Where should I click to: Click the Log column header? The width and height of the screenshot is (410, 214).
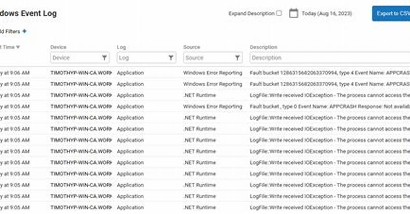[x=121, y=47]
